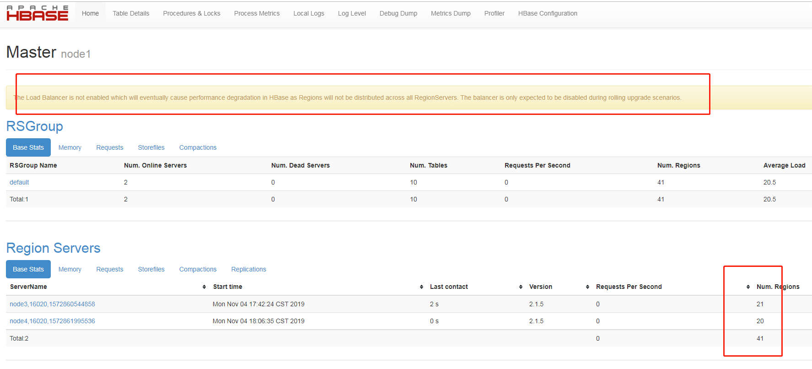Sort by Start time column arrows
Image resolution: width=812 pixels, height=369 pixels.
(421, 287)
